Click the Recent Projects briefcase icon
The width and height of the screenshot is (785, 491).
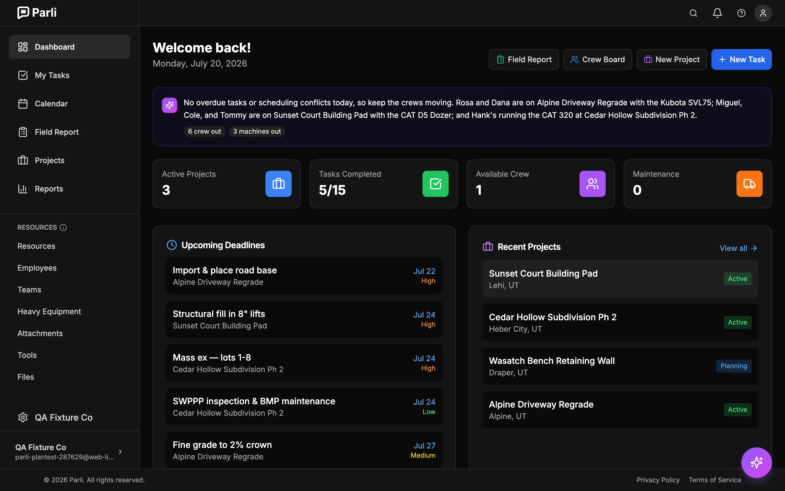click(488, 247)
